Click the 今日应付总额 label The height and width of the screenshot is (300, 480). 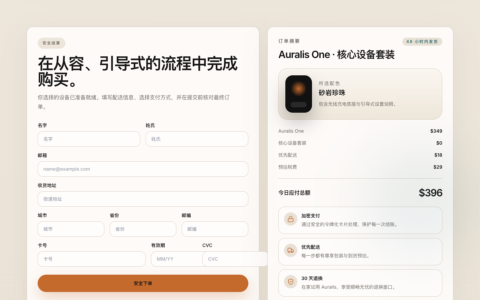294,193
